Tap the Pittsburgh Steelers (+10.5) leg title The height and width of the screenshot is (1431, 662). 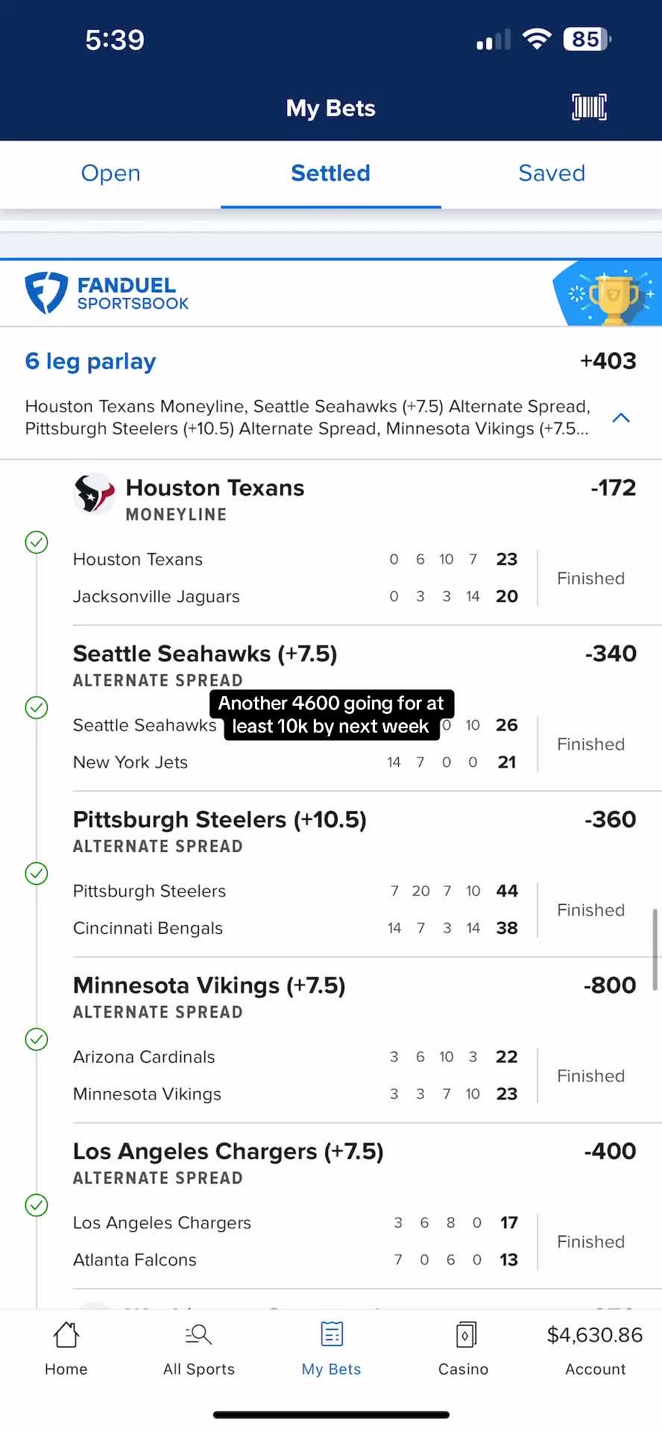coord(220,820)
